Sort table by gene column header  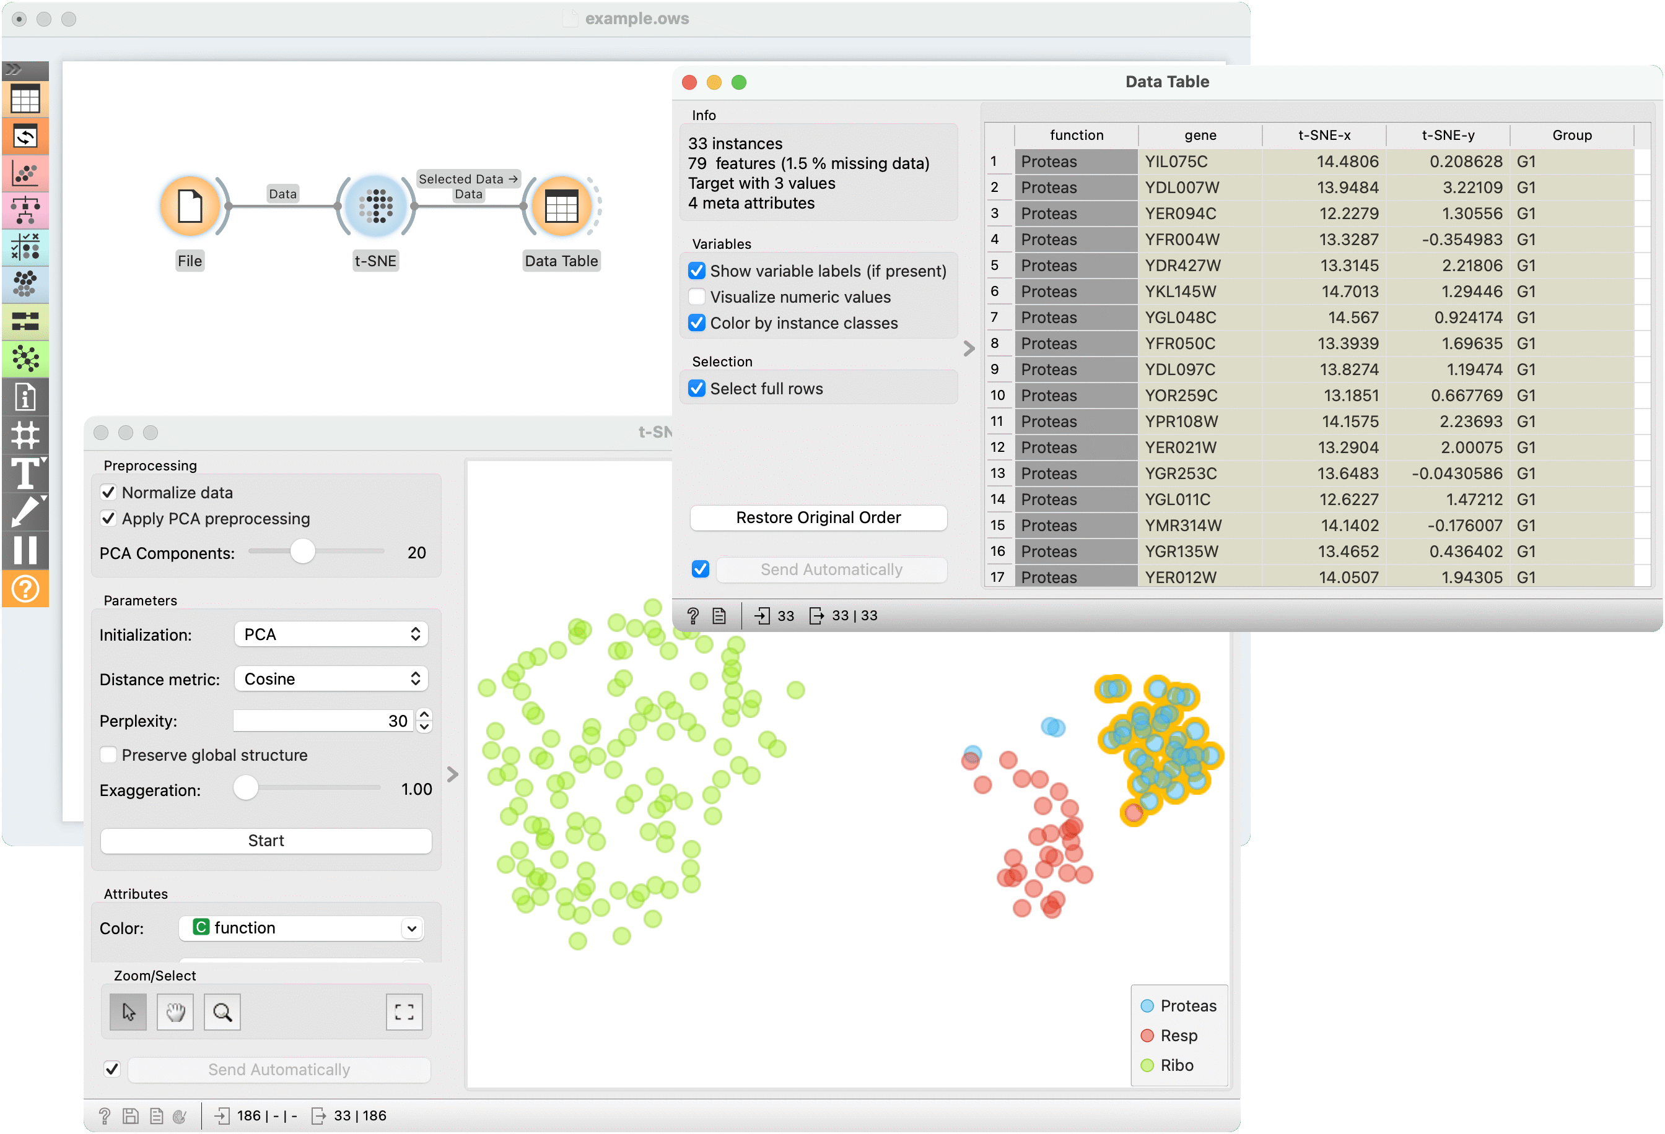point(1200,136)
